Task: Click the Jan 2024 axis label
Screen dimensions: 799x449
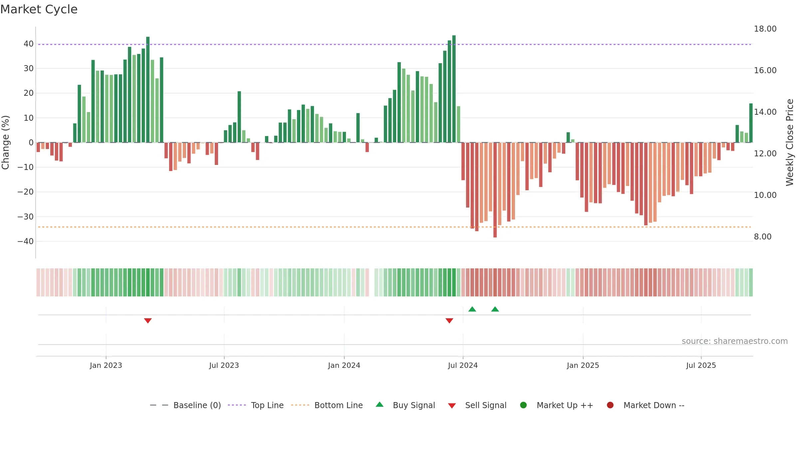Action: coord(344,366)
